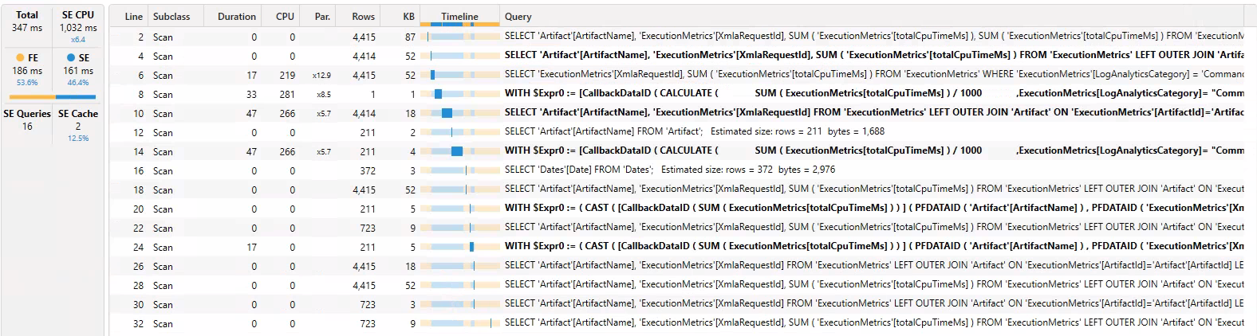Click the Timeline column header
1257x336 pixels.
click(x=459, y=17)
